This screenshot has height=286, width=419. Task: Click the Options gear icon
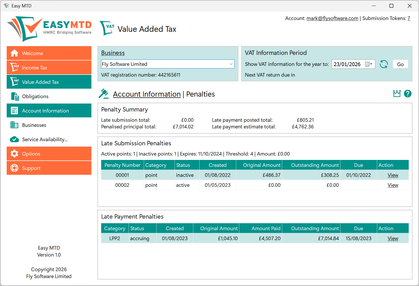tap(14, 154)
